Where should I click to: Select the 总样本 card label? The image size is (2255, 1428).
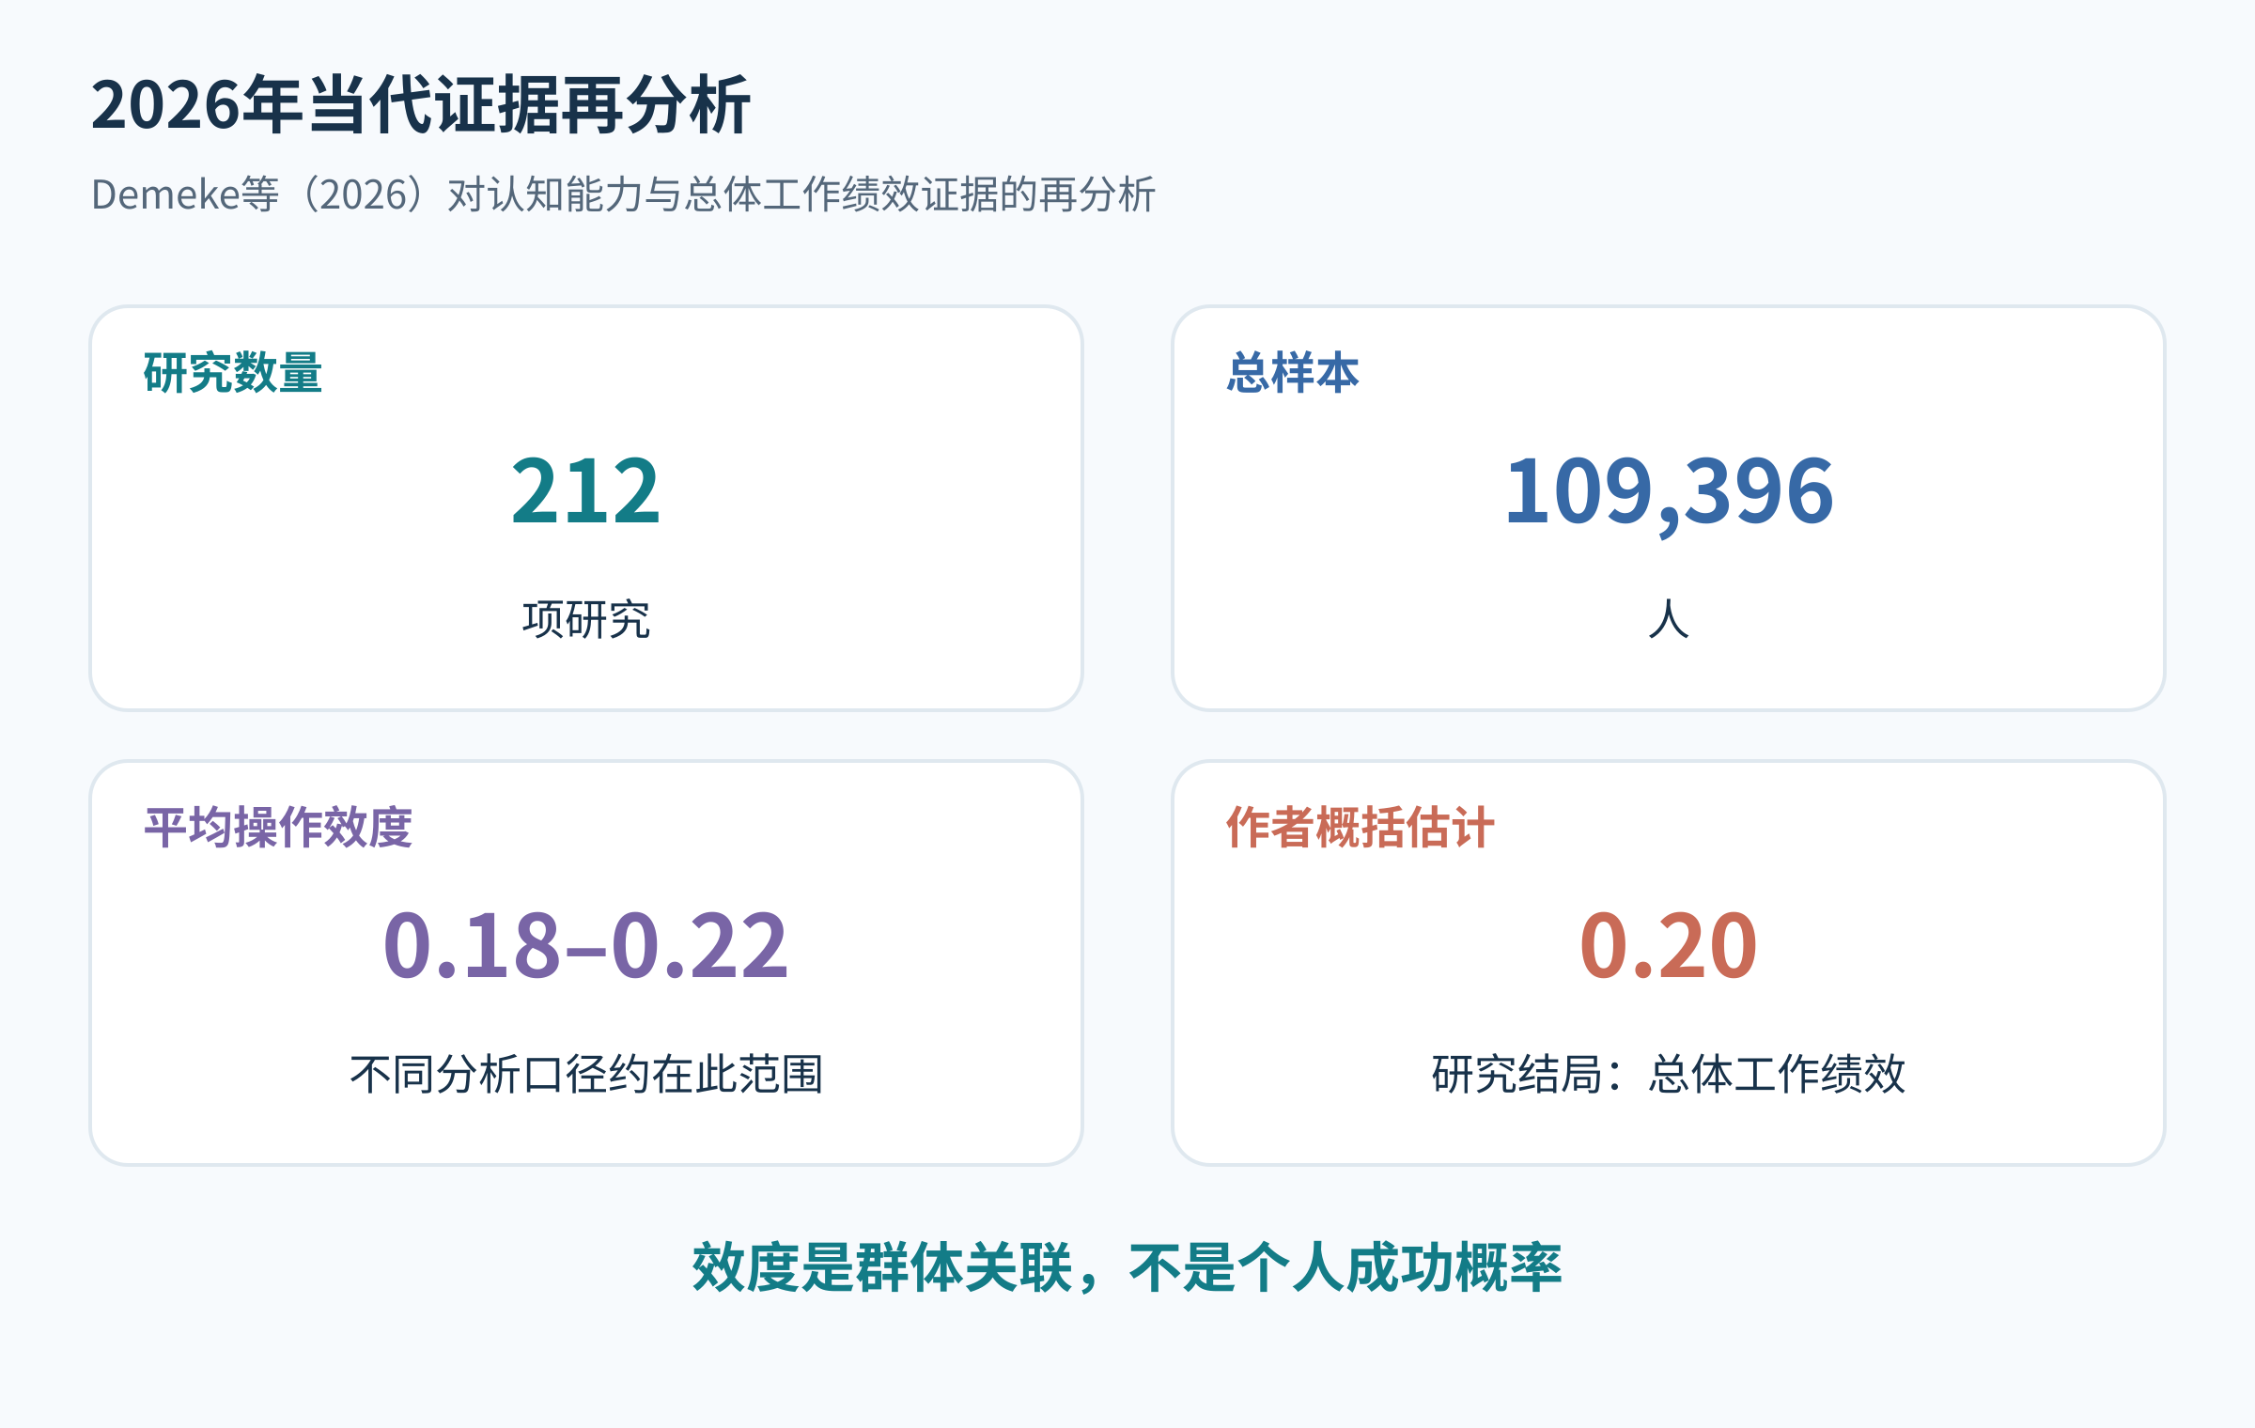pyautogui.click(x=1293, y=373)
